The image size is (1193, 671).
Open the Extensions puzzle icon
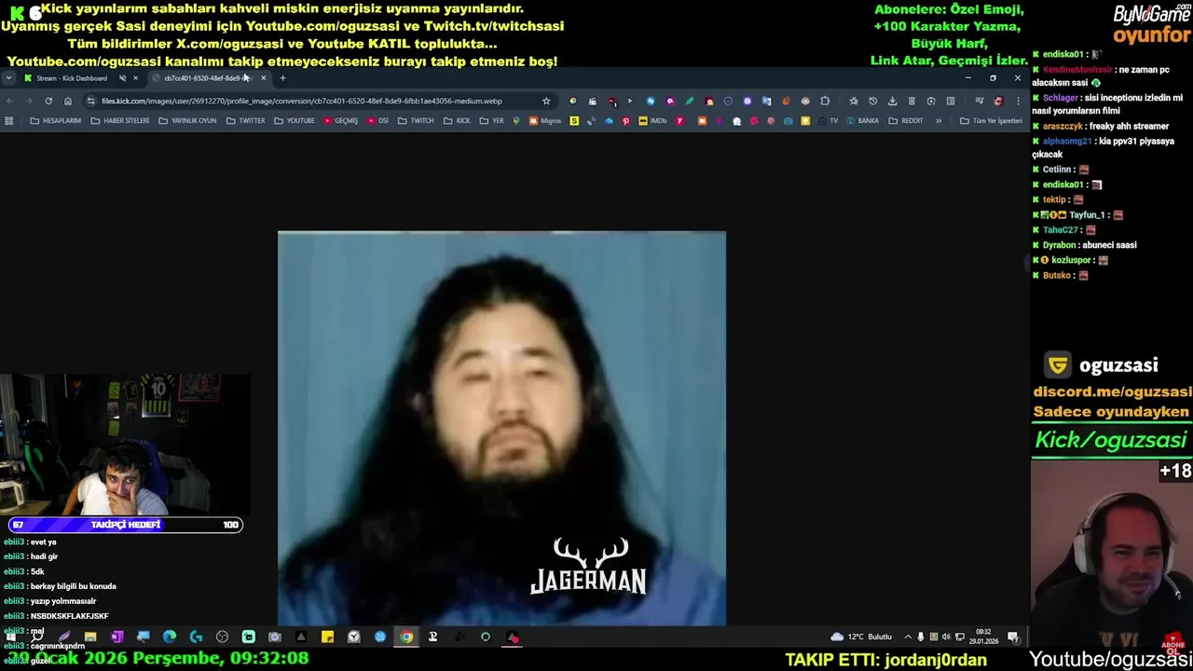pos(824,101)
